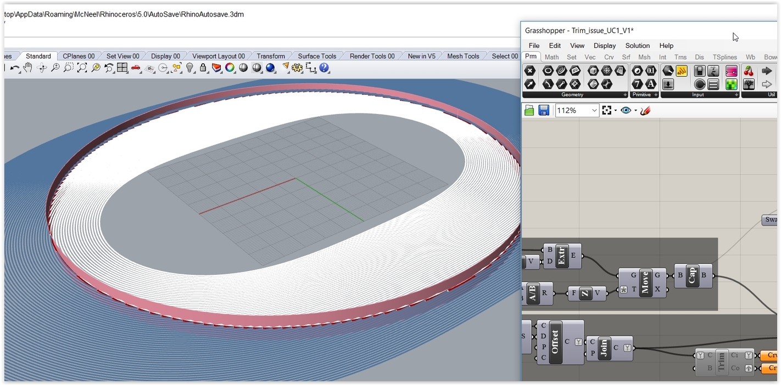Switch to the CPlanes 00 toolbar tab
This screenshot has width=781, height=385.
pos(79,56)
